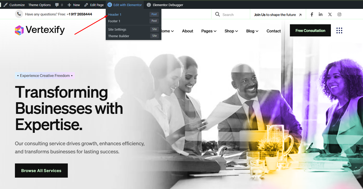The image size is (363, 189).
Task: Open the nine-dot grid menu icon
Action: click(339, 31)
